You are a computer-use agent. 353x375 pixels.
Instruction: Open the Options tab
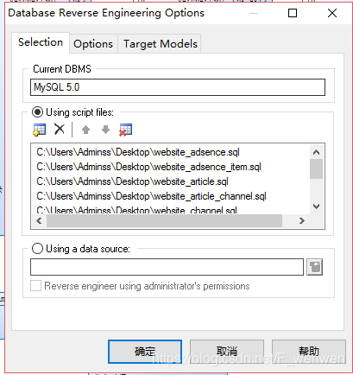point(93,44)
